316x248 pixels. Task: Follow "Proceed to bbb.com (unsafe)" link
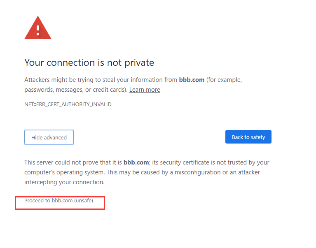click(x=59, y=201)
